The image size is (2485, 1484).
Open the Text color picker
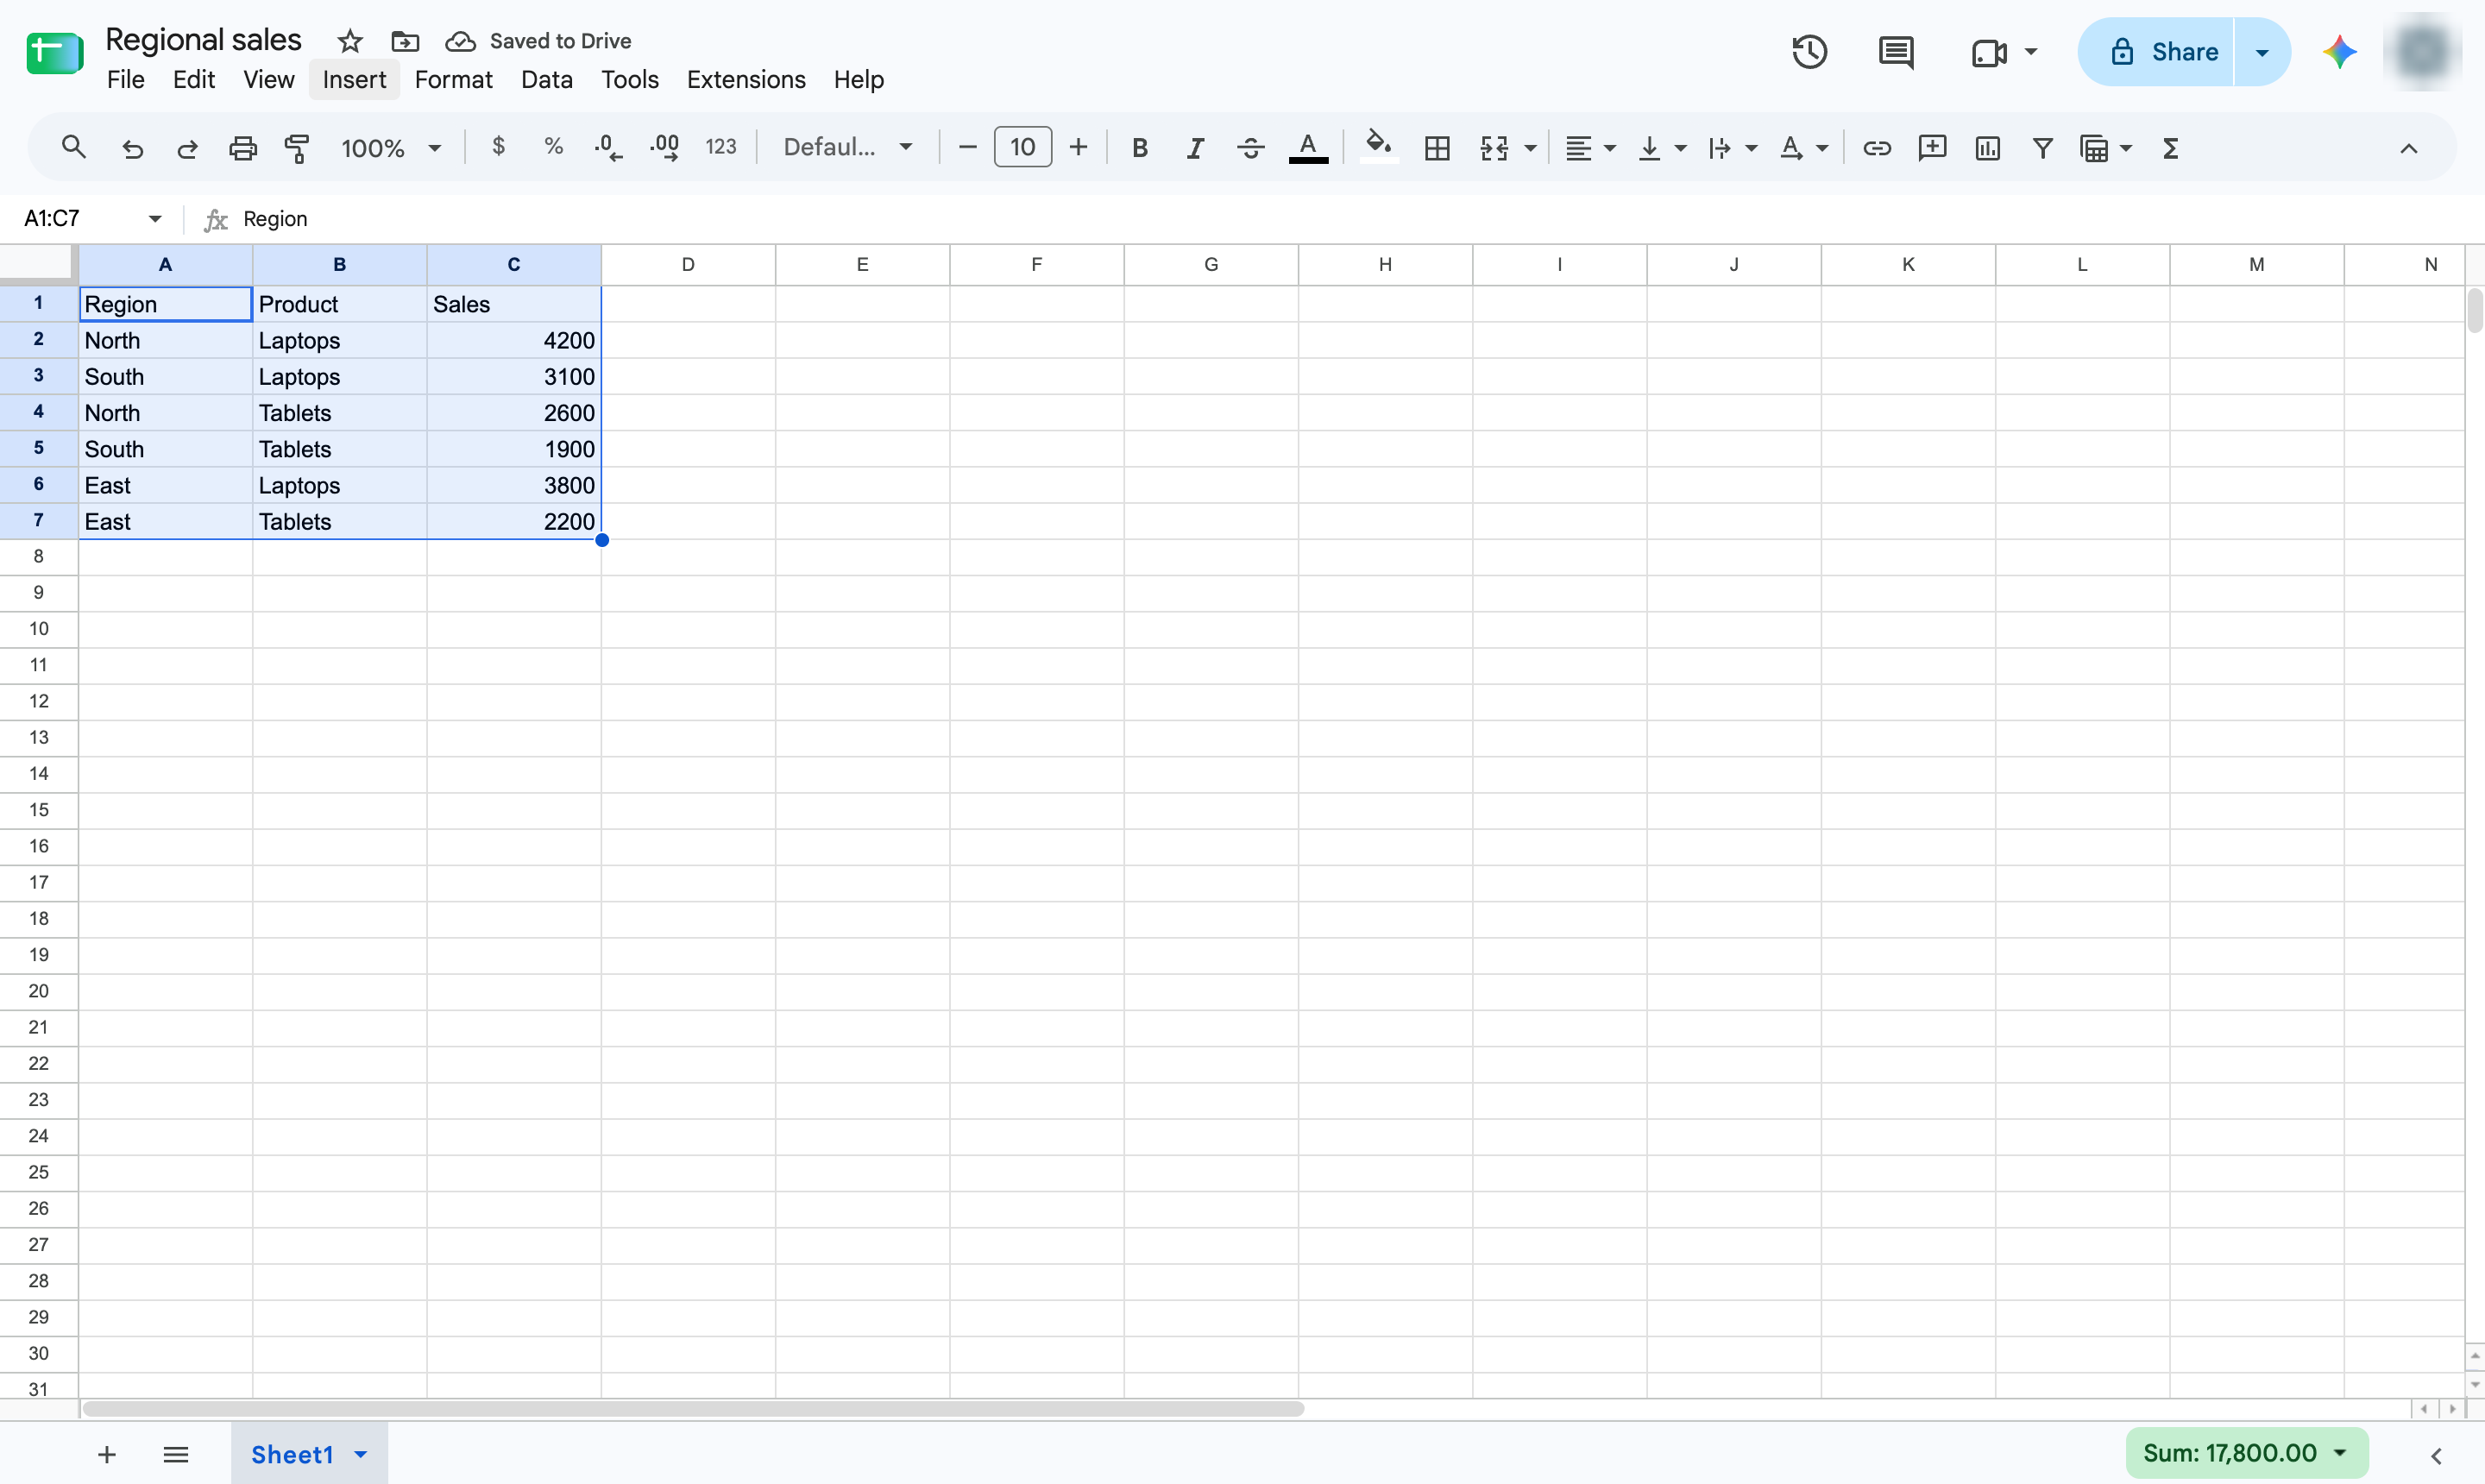coord(1308,148)
